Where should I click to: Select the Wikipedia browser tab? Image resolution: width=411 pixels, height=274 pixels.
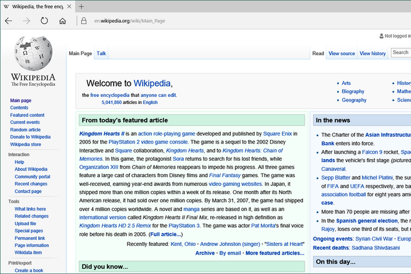tap(37, 6)
